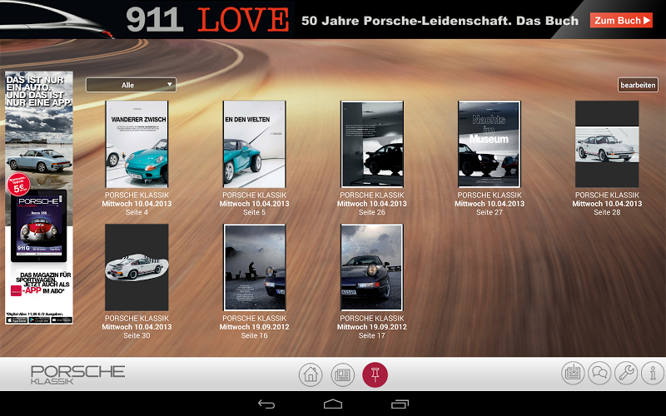Open bookmarked page Seite 5 thumbnail
Image resolution: width=666 pixels, height=416 pixels.
click(x=255, y=144)
